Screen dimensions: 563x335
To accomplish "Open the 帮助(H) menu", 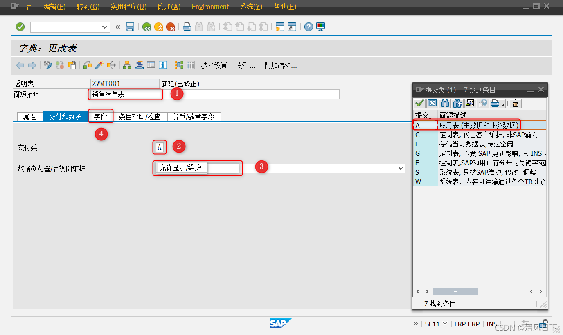I will click(x=285, y=7).
